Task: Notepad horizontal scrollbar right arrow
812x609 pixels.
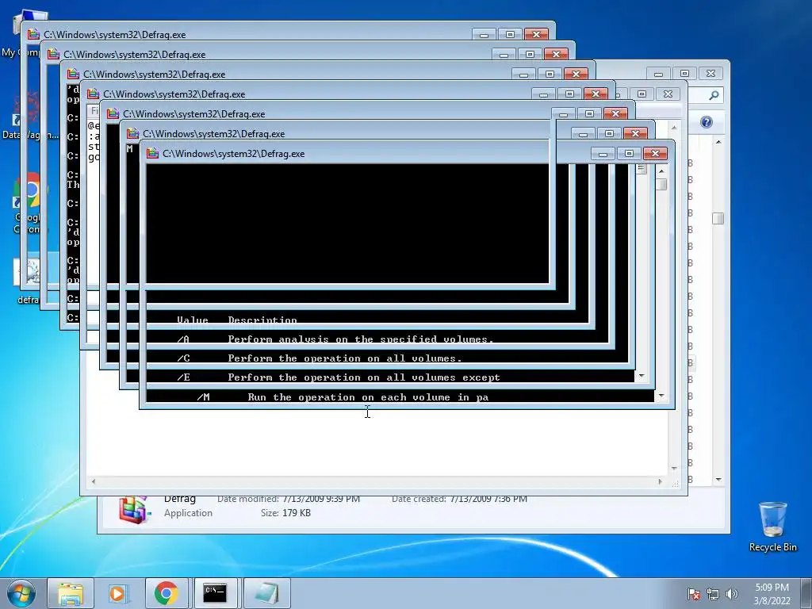Action: point(660,481)
